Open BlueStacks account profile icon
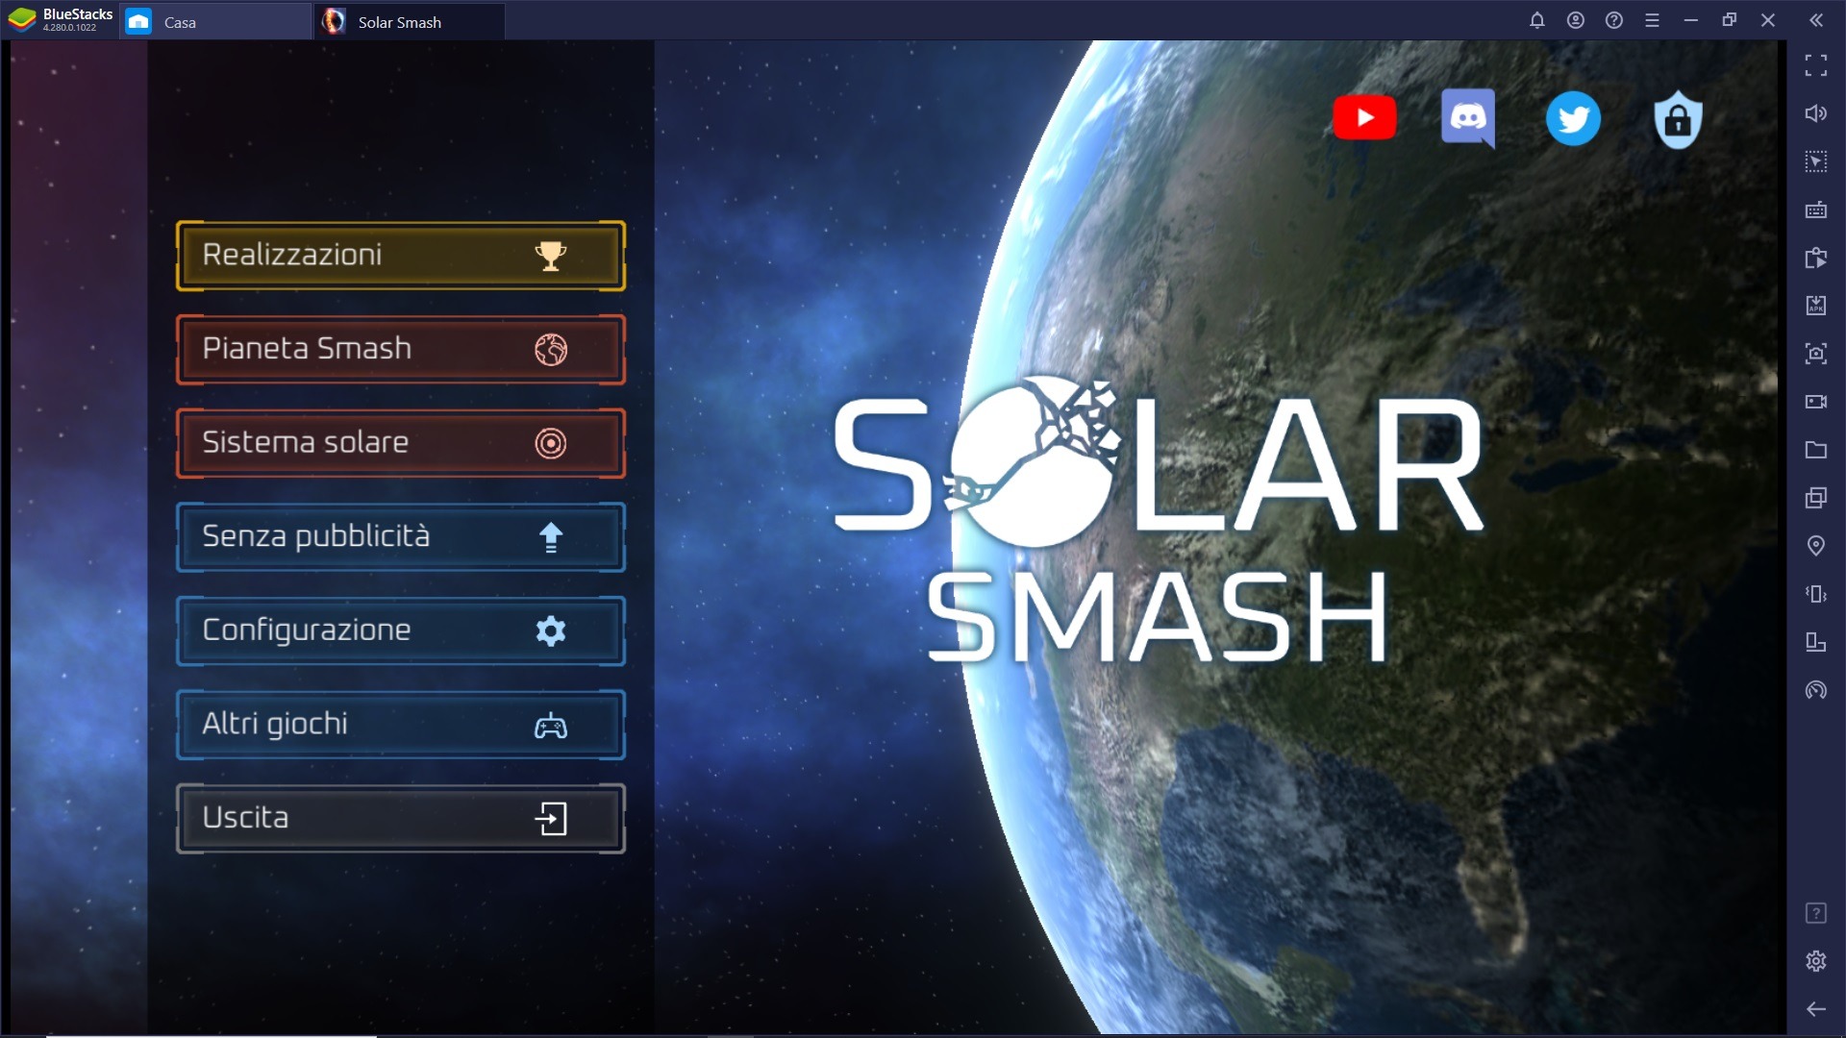 (1576, 20)
